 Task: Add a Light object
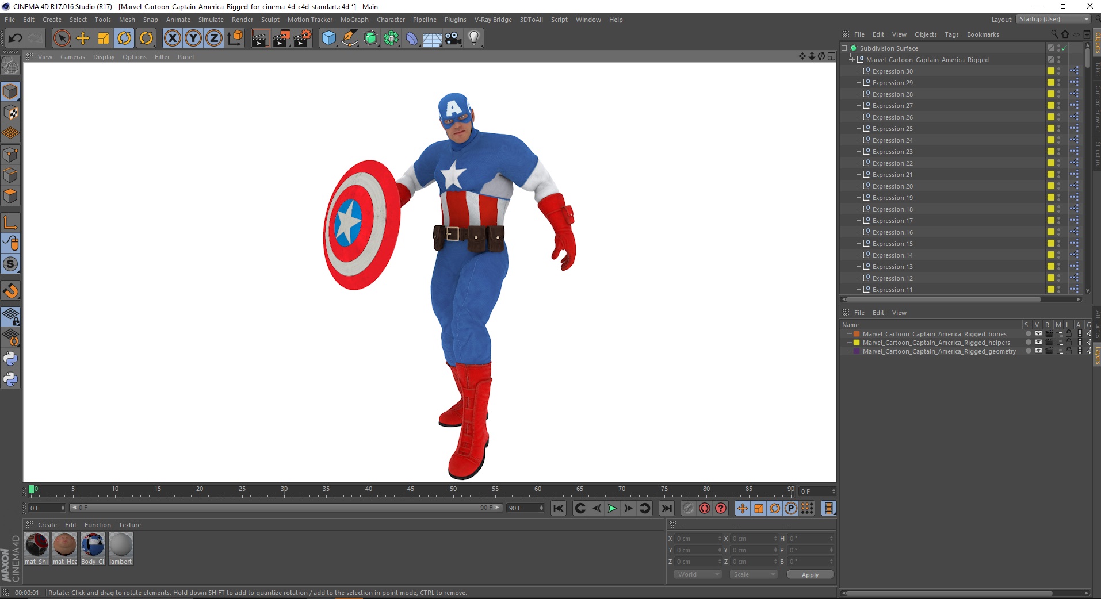coord(474,39)
